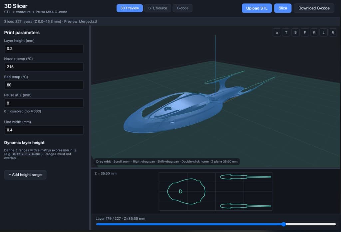Click the layer slider handle

pos(284,224)
